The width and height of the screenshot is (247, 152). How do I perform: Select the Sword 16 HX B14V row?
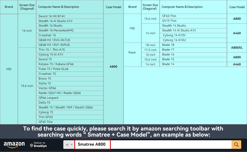point(70,16)
